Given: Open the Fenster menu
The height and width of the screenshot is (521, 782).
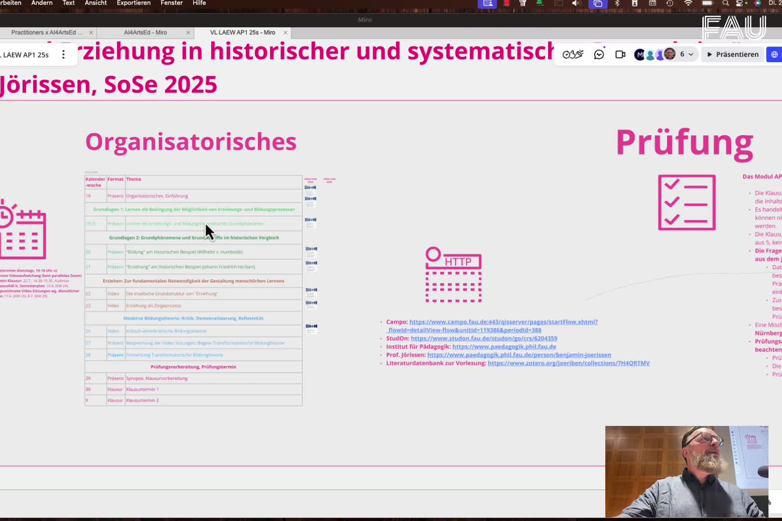Looking at the screenshot, I should pyautogui.click(x=171, y=3).
